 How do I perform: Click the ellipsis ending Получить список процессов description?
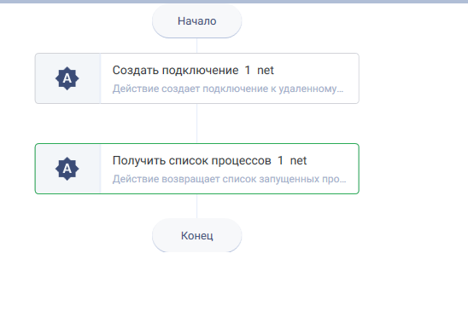(x=343, y=181)
